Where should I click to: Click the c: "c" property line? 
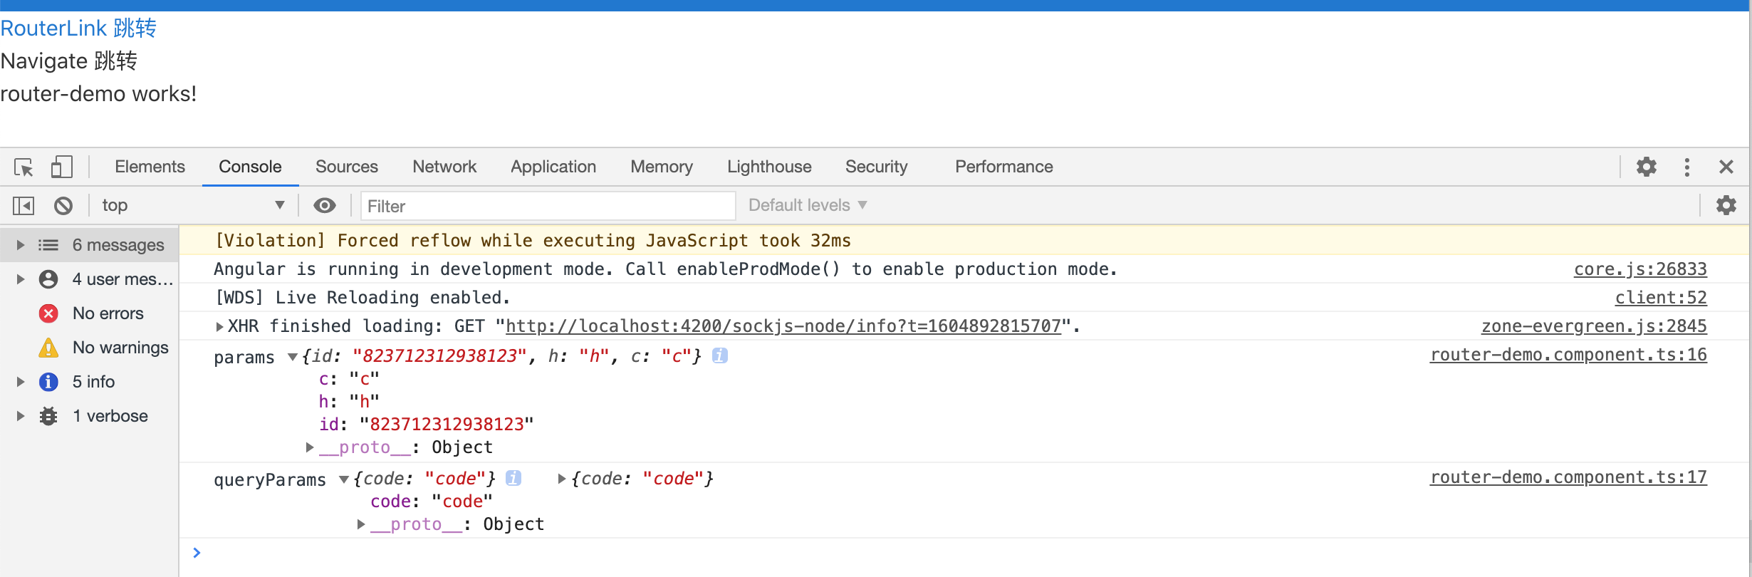tap(349, 379)
